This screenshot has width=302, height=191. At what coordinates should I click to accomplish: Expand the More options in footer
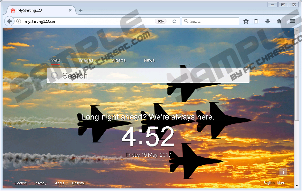click(x=281, y=183)
